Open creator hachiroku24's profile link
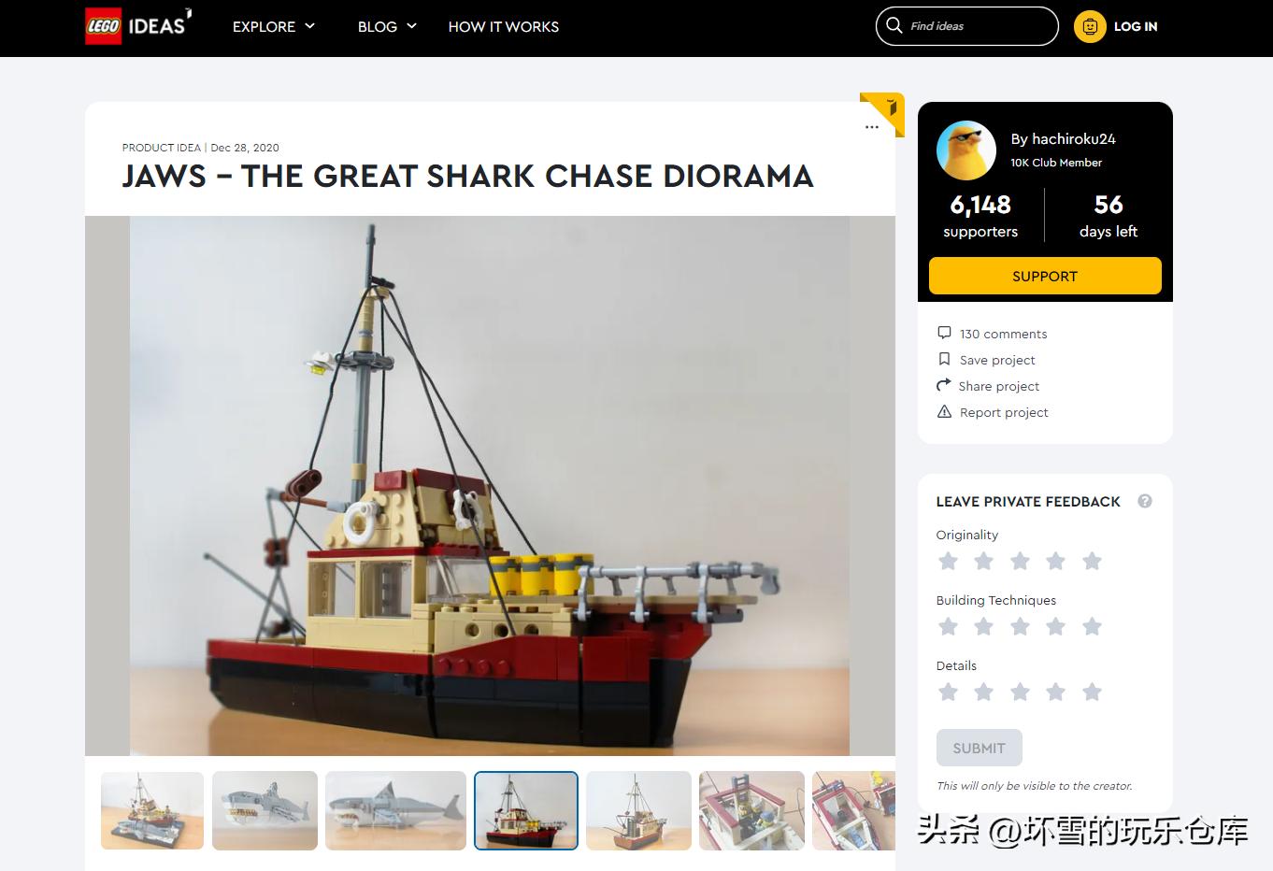The height and width of the screenshot is (871, 1273). 1063,138
